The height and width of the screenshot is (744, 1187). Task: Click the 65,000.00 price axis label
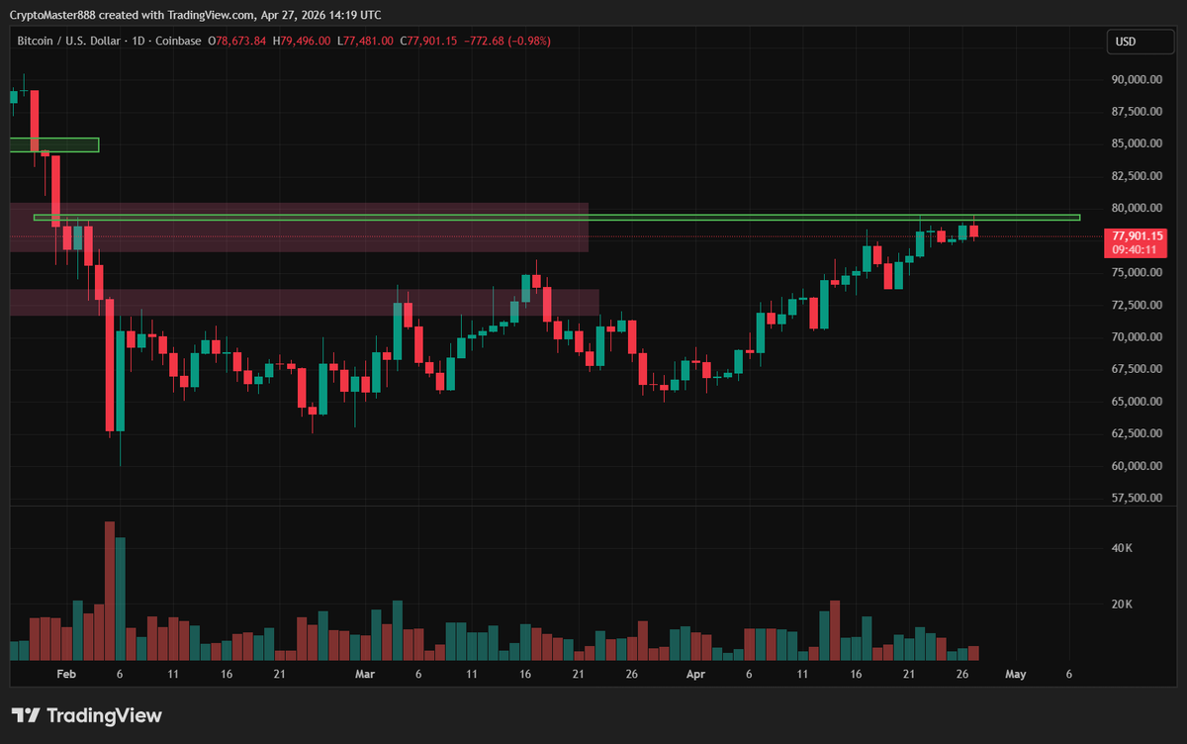coord(1137,402)
